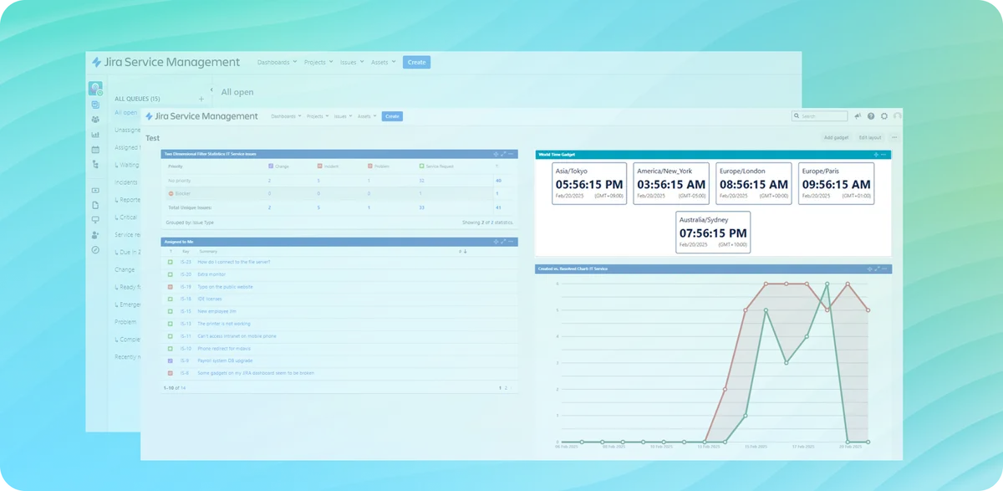Maximize the Created vs. Resolved Chart gadget
This screenshot has height=491, width=1003.
click(x=876, y=269)
